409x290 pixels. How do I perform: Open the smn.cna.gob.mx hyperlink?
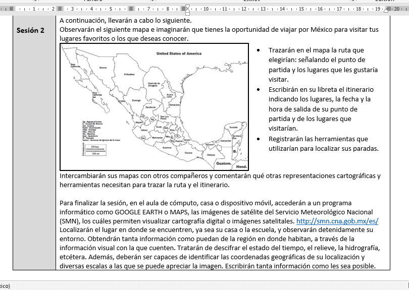(x=337, y=221)
